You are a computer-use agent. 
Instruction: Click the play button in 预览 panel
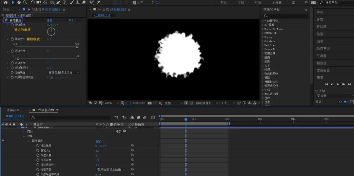pyautogui.click(x=338, y=84)
